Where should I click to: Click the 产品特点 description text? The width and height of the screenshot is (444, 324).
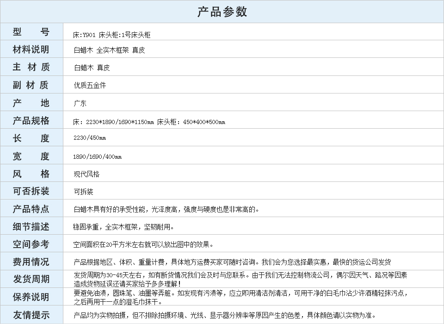(166, 209)
